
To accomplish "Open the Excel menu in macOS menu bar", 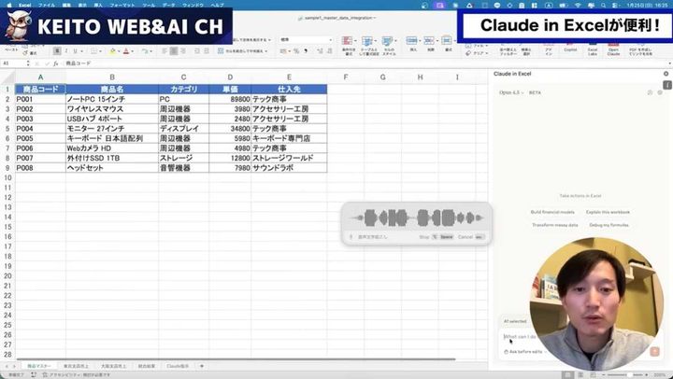I will pos(24,6).
